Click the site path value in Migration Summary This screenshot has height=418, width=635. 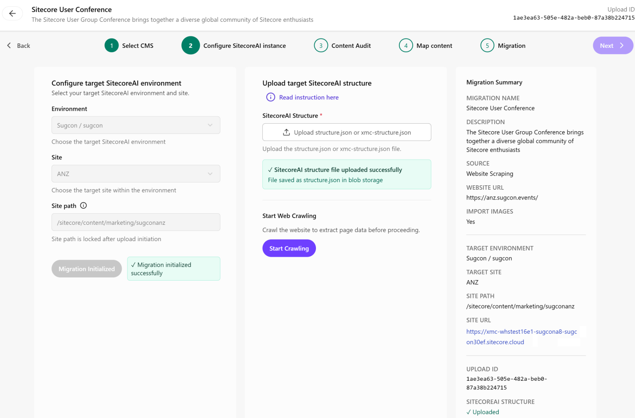(x=521, y=306)
